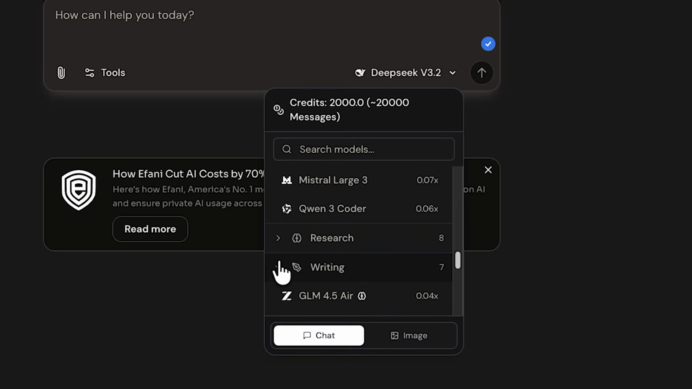The height and width of the screenshot is (389, 692).
Task: Click the Read more button
Action: tap(150, 229)
